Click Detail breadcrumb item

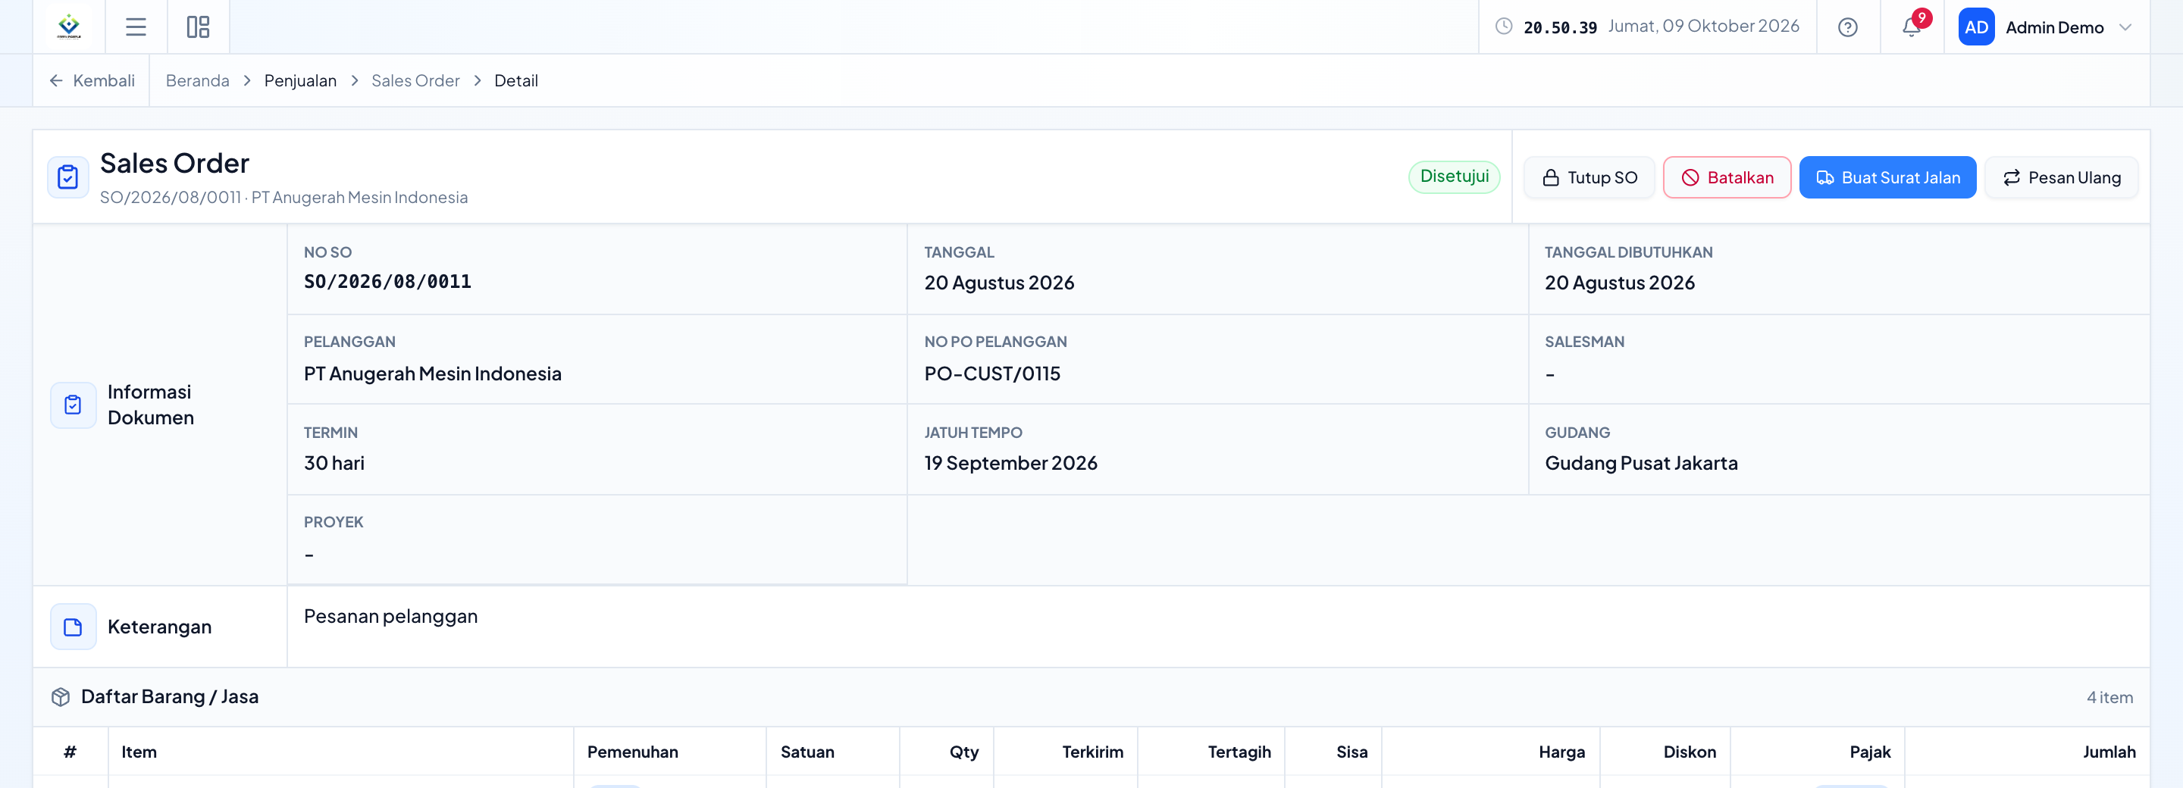[516, 80]
